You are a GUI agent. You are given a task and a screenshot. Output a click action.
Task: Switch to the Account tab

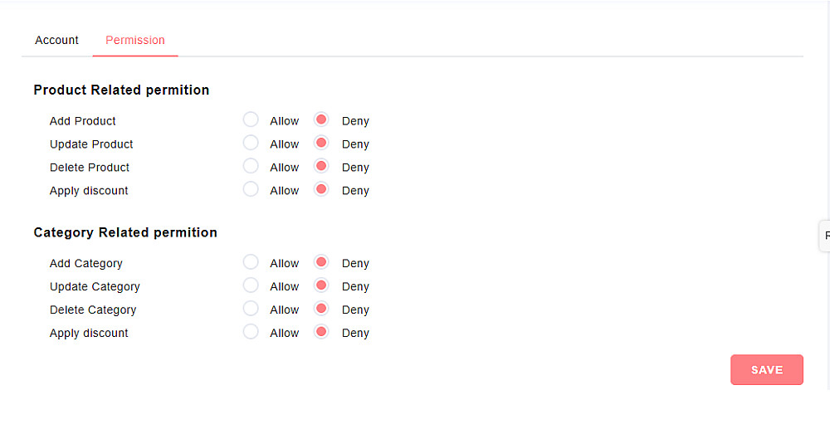[56, 40]
